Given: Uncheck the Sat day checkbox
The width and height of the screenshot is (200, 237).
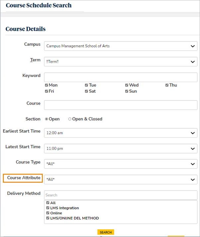Looking at the screenshot, I should point(87,91).
